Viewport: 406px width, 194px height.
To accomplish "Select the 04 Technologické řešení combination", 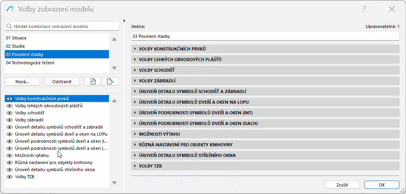I will coord(57,63).
